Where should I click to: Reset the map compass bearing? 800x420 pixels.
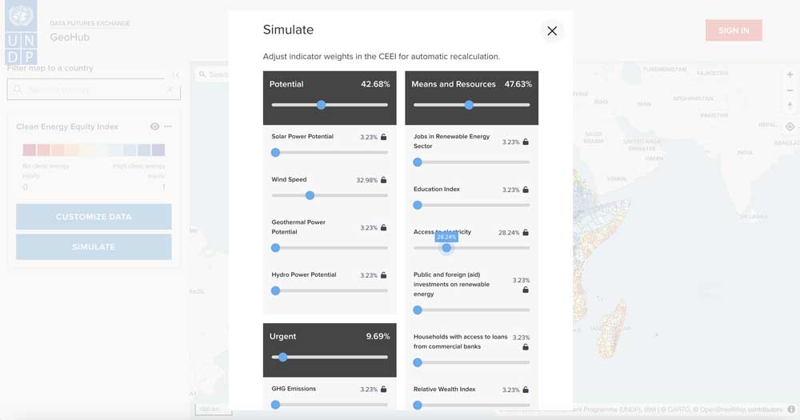[790, 105]
